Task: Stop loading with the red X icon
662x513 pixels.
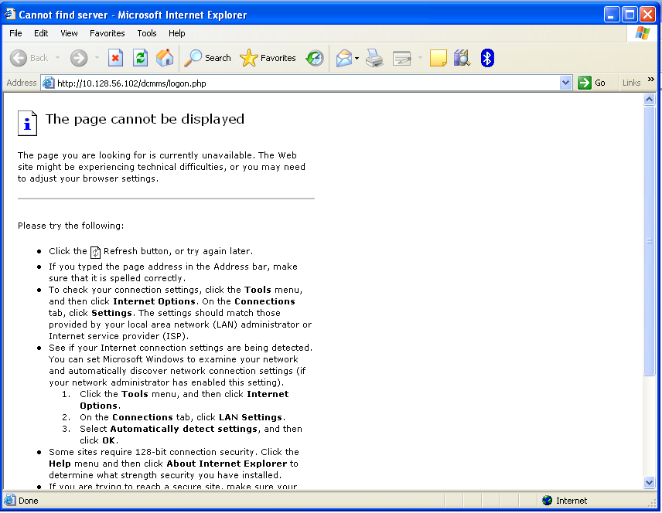Action: (x=115, y=58)
